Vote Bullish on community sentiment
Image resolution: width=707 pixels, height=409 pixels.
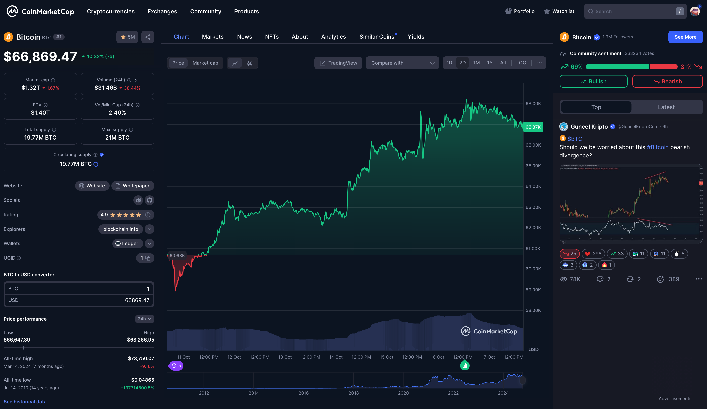coord(593,81)
